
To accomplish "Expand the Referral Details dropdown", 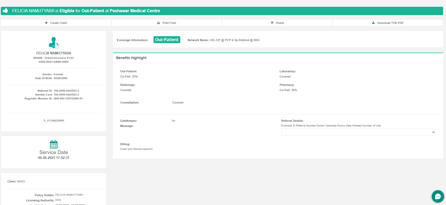I will 358,132.
